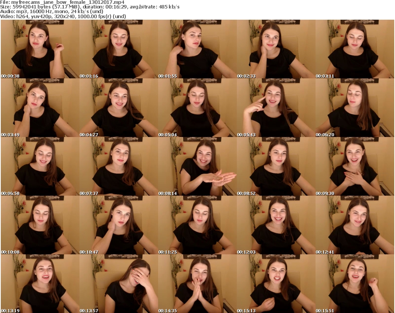
Task: Select the thumbnail timestamped 00:08:14
Action: click(x=197, y=166)
